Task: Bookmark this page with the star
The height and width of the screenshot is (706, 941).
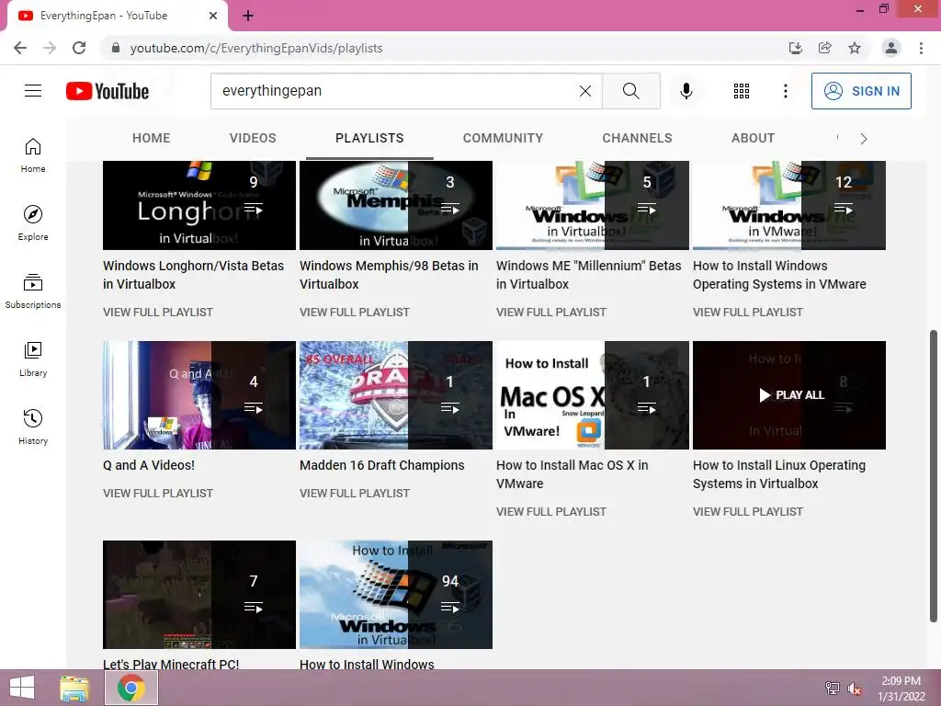Action: tap(855, 48)
